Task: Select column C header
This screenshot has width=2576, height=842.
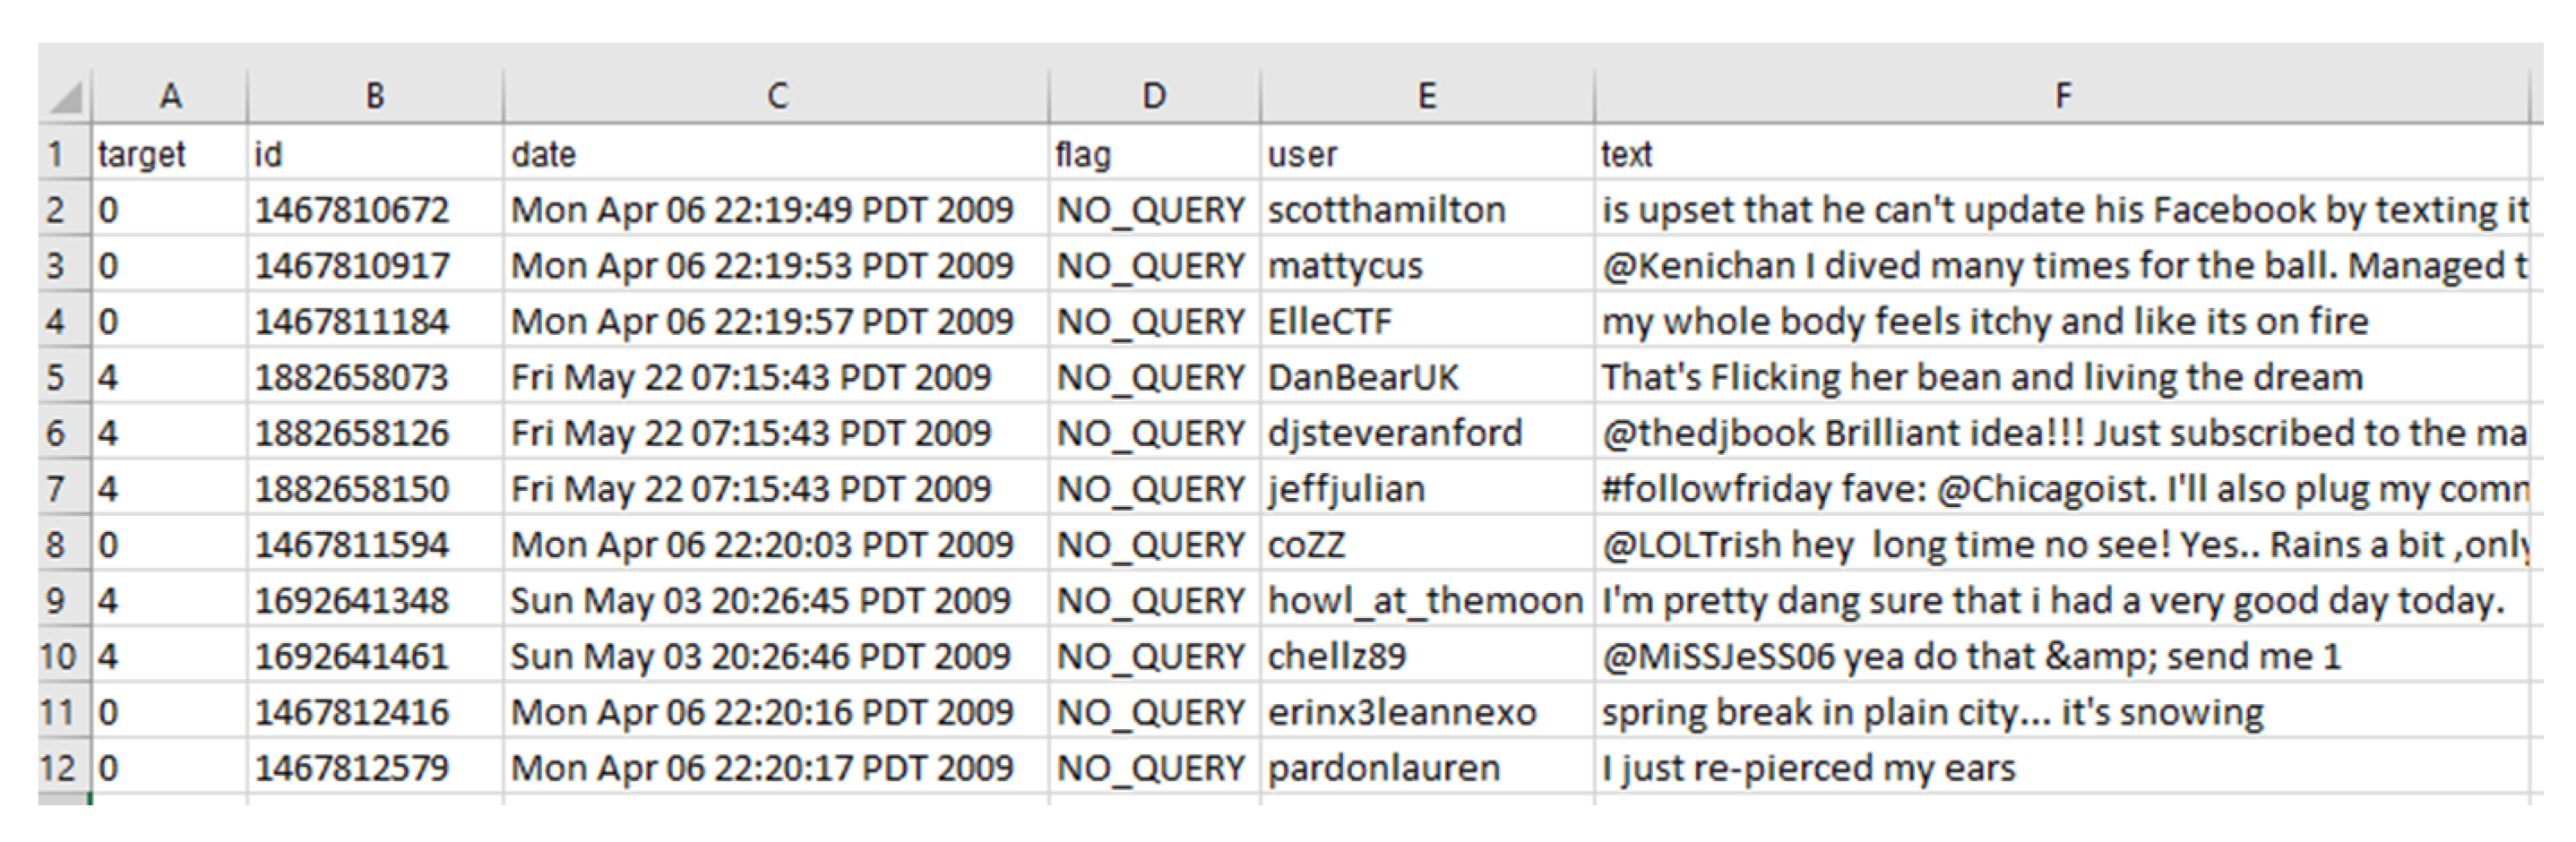Action: [777, 96]
